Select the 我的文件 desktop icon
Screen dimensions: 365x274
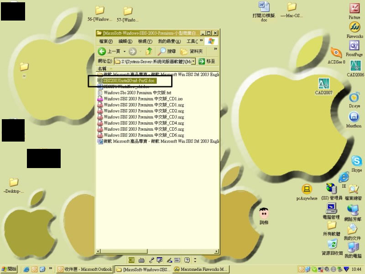point(352,232)
